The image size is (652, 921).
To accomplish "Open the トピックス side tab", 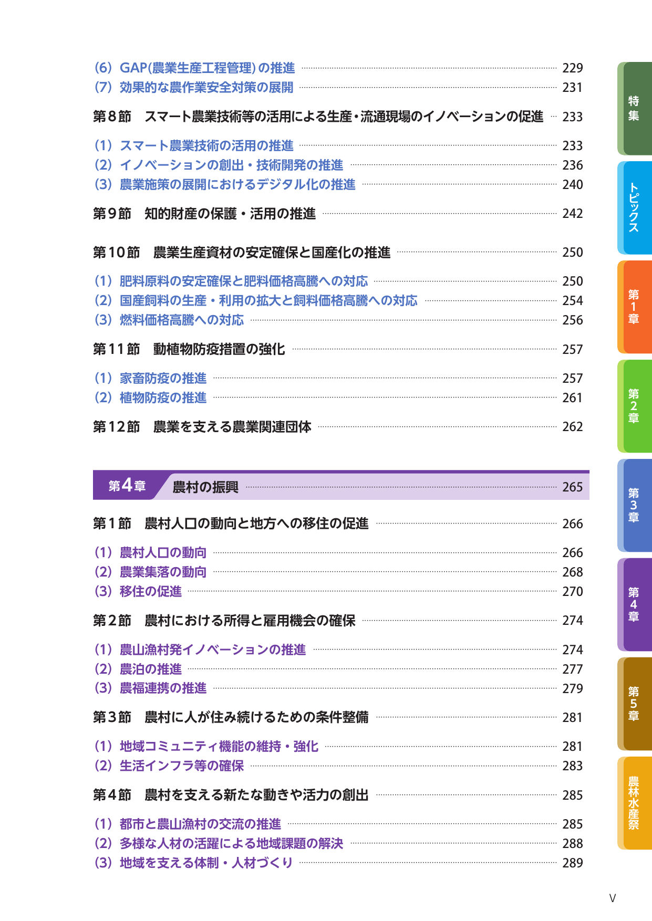I will pyautogui.click(x=635, y=208).
